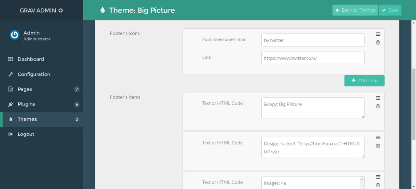Screen dimensions: 416x189
Task: Click the scroll-up arrow in Images text area
Action: 362,179
